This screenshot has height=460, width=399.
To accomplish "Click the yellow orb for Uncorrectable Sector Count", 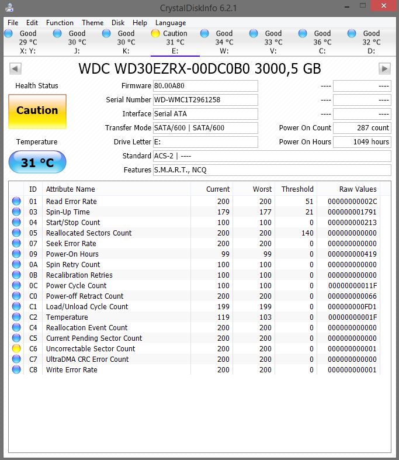I will point(16,348).
